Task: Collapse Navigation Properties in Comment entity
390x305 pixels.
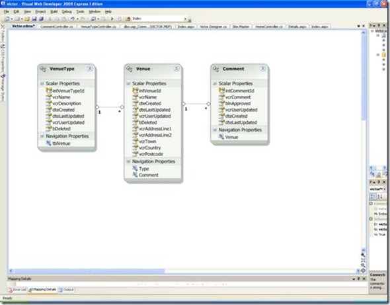Action: [215, 130]
